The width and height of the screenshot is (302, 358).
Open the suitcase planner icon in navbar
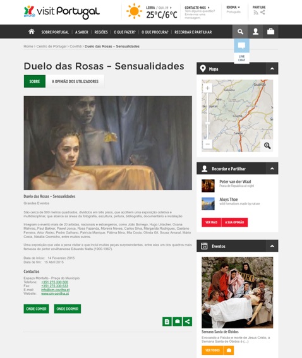[x=270, y=32]
